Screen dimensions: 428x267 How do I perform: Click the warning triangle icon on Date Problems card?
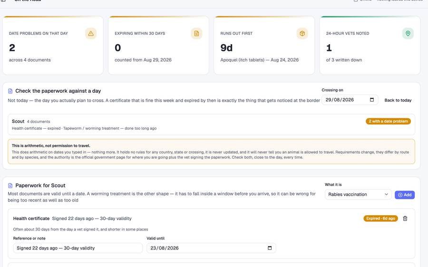click(91, 34)
